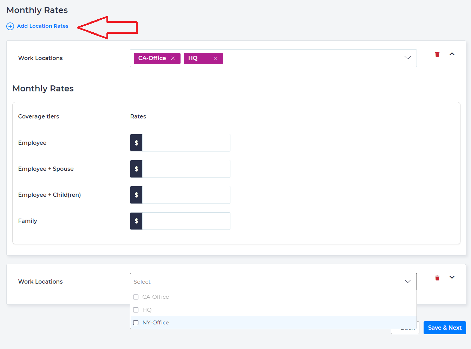Click the Employee rate input field
Viewport: 471px width, 349px height.
[x=186, y=143]
